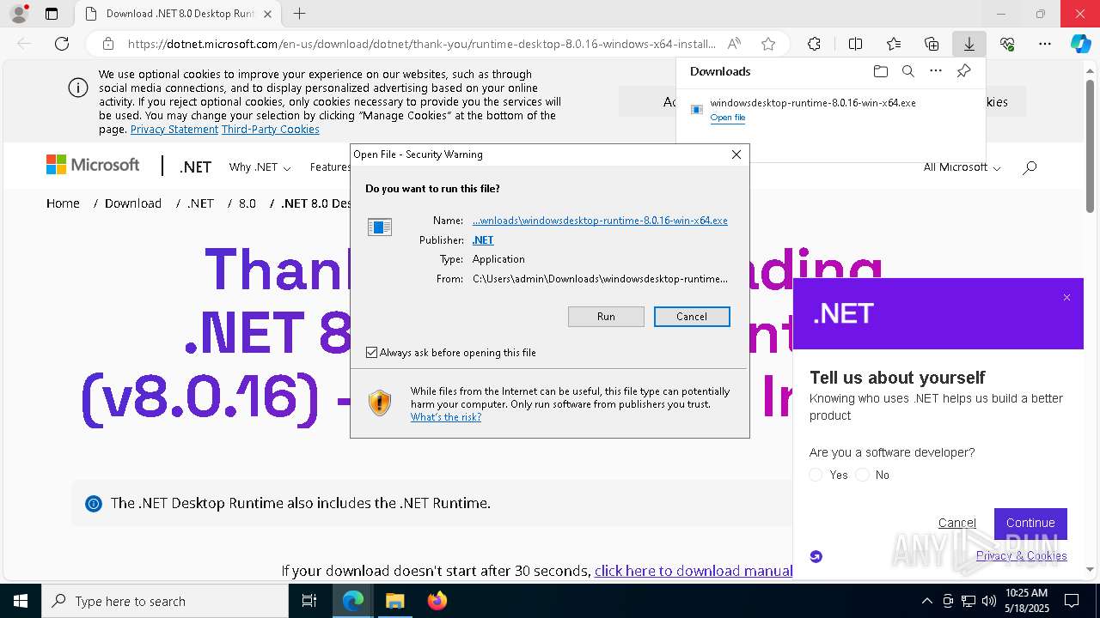
Task: Close the Download .NET 8.0 tab
Action: (x=267, y=14)
